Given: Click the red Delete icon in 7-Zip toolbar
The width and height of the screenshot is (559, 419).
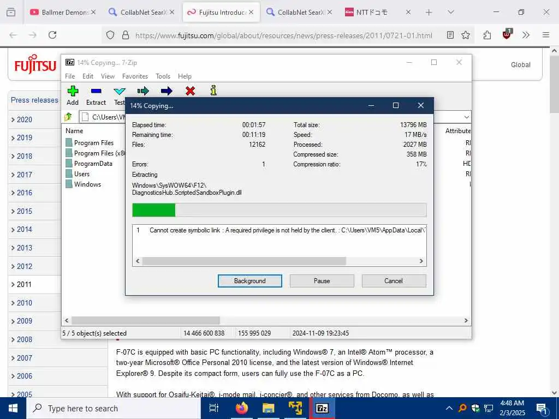Looking at the screenshot, I should click(190, 91).
